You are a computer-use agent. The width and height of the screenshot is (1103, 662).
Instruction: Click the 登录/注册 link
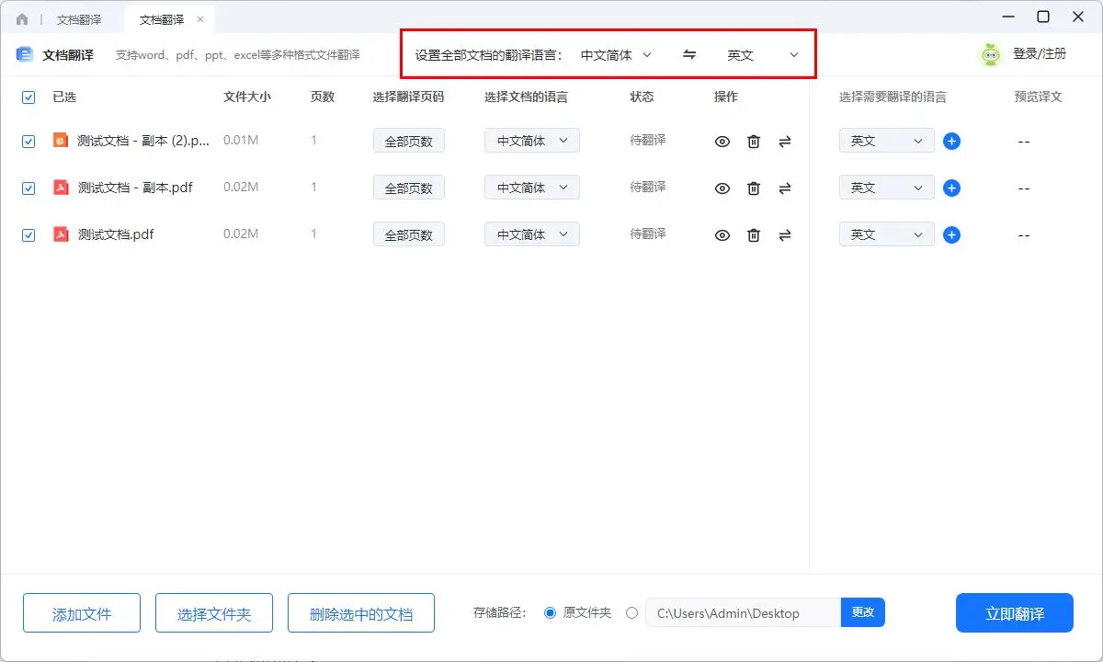pos(1040,53)
